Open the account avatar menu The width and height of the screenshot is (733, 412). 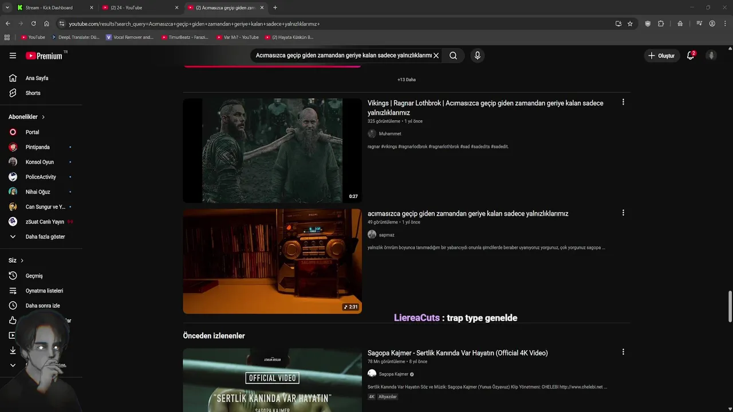(711, 56)
